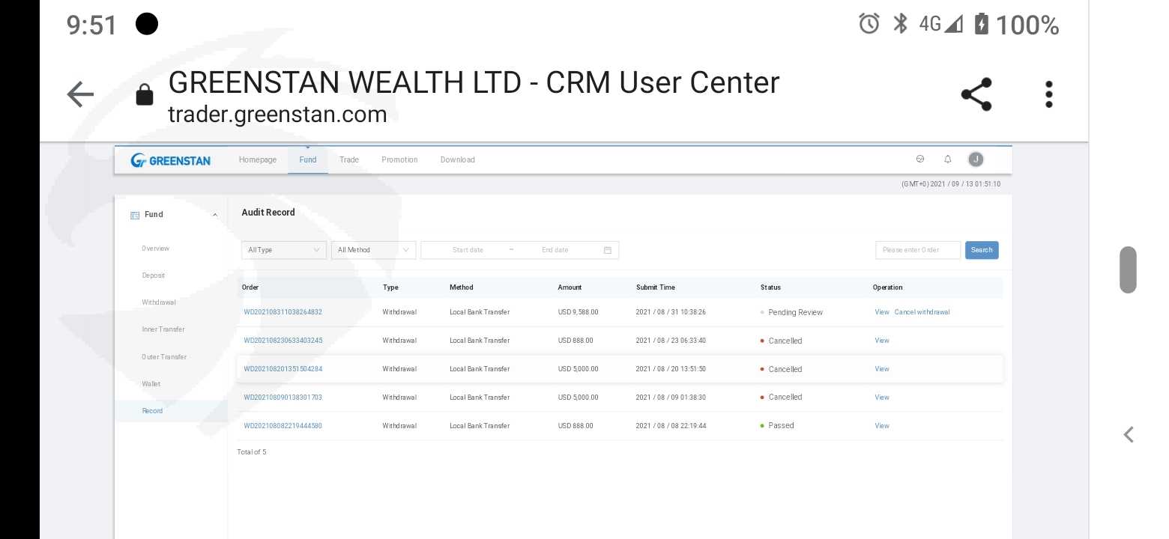Open order WD202108090138301703
This screenshot has height=539, width=1169.
[x=283, y=398]
